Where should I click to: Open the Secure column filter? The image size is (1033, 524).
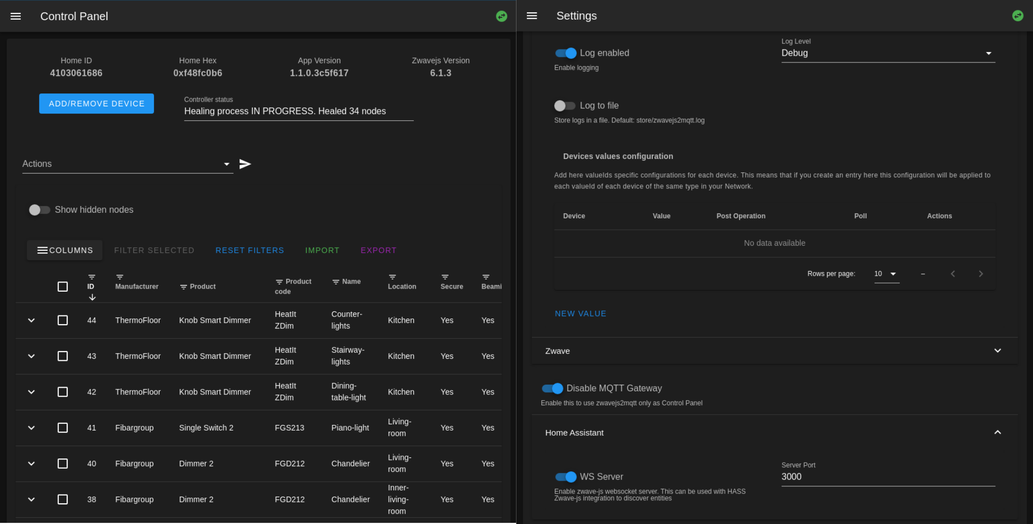(445, 277)
